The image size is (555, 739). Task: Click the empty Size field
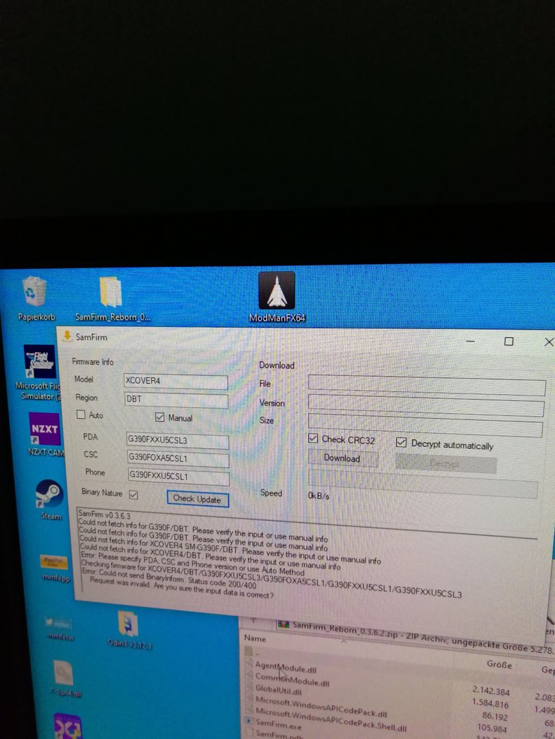pos(425,425)
